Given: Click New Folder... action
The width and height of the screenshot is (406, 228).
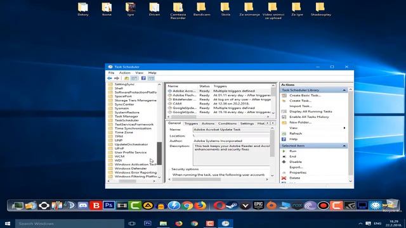Looking at the screenshot, I should [300, 122].
